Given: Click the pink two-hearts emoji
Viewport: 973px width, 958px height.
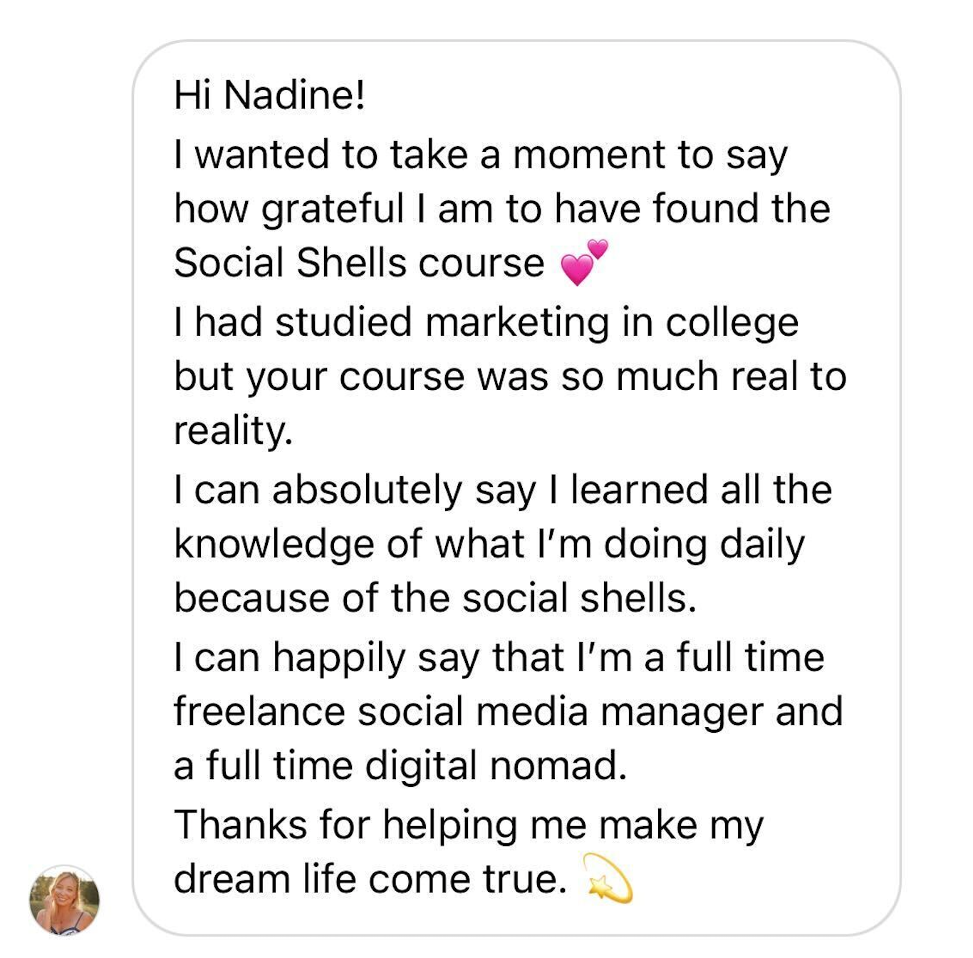Looking at the screenshot, I should click(584, 262).
